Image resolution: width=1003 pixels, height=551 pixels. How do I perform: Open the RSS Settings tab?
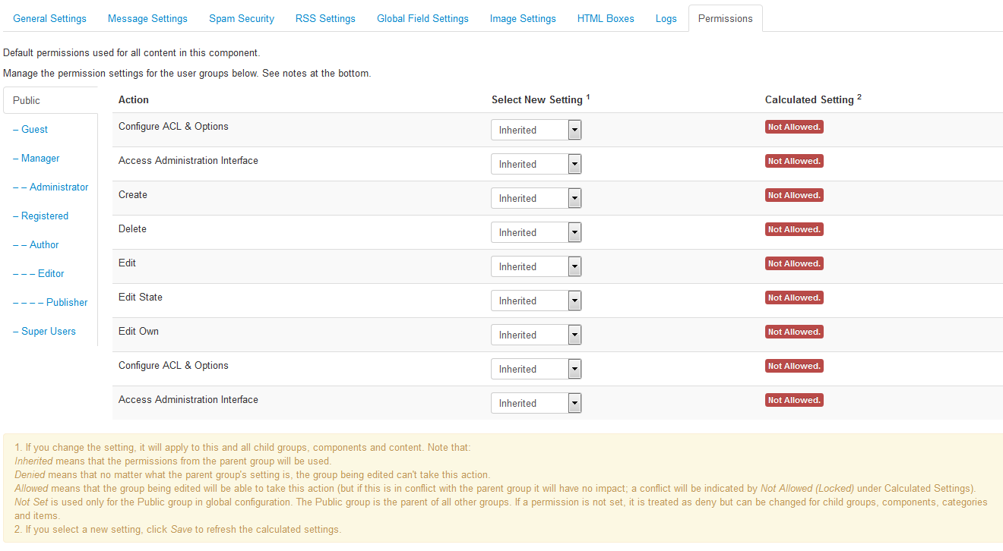[325, 18]
